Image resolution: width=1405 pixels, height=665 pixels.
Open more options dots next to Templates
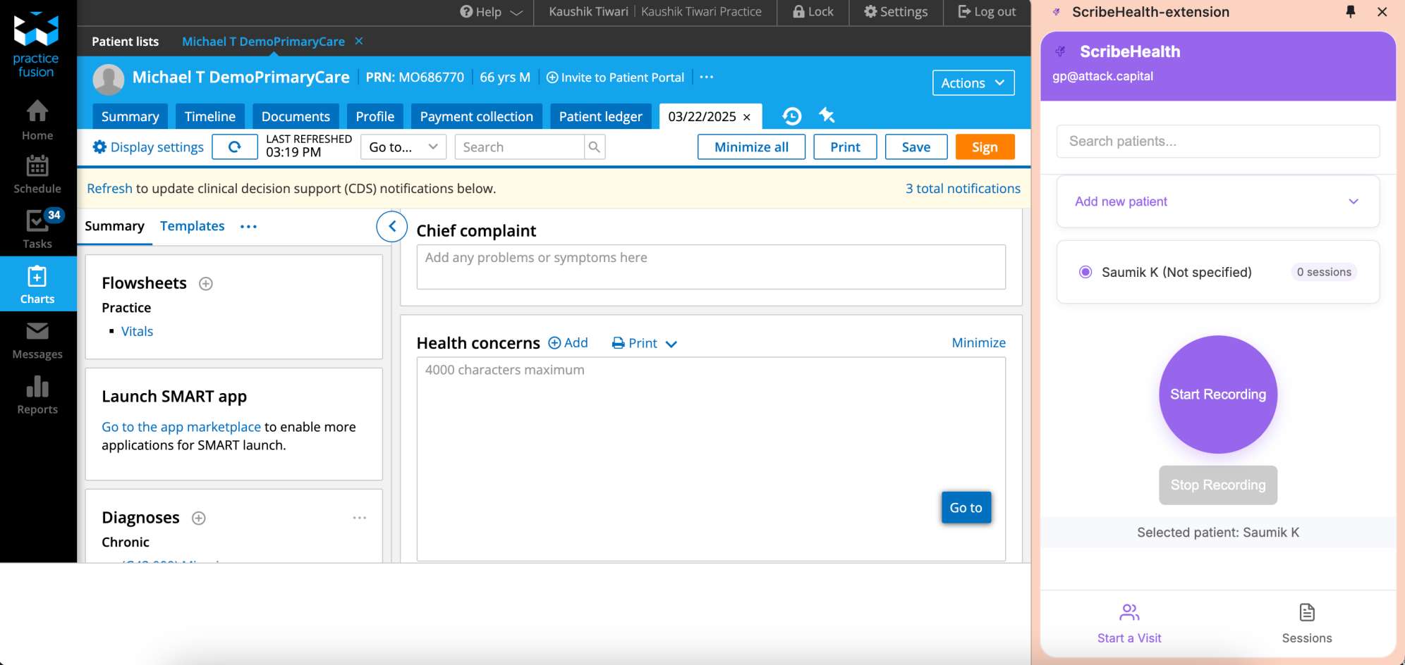click(248, 226)
